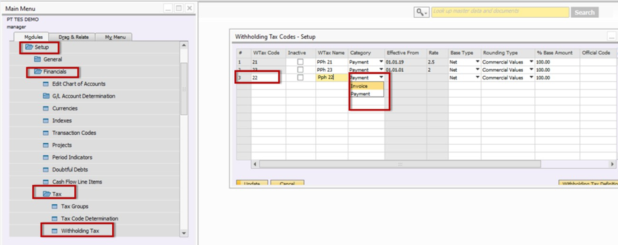Click the WTax Code column header
The image size is (618, 245).
[x=268, y=53]
